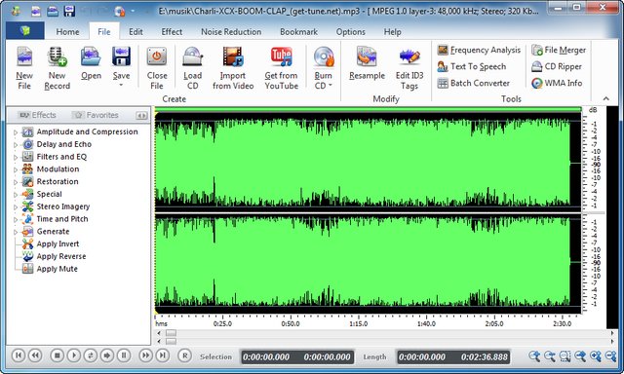The height and width of the screenshot is (374, 624).
Task: Expand Modulation tree node
Action: (x=16, y=169)
